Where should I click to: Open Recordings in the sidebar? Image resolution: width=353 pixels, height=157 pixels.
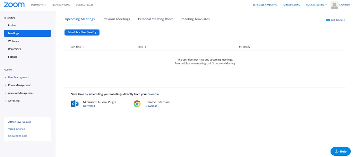[x=14, y=49]
